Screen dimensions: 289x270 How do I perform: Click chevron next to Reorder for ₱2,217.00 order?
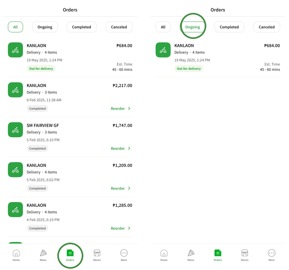click(x=129, y=108)
